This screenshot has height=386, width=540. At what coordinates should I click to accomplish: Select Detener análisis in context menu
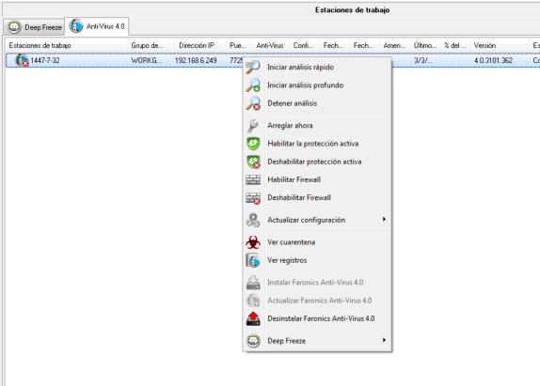click(317, 103)
